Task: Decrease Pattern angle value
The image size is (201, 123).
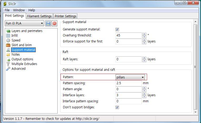Action: [x=144, y=91]
